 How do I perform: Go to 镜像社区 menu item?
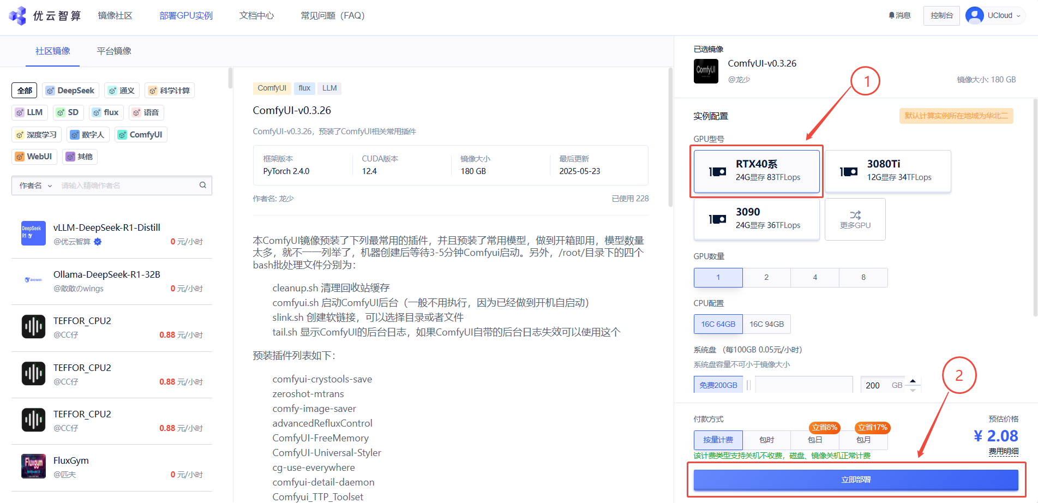115,15
